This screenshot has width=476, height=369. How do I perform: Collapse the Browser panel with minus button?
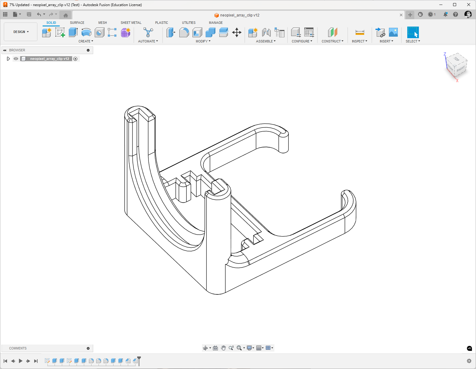pyautogui.click(x=88, y=50)
